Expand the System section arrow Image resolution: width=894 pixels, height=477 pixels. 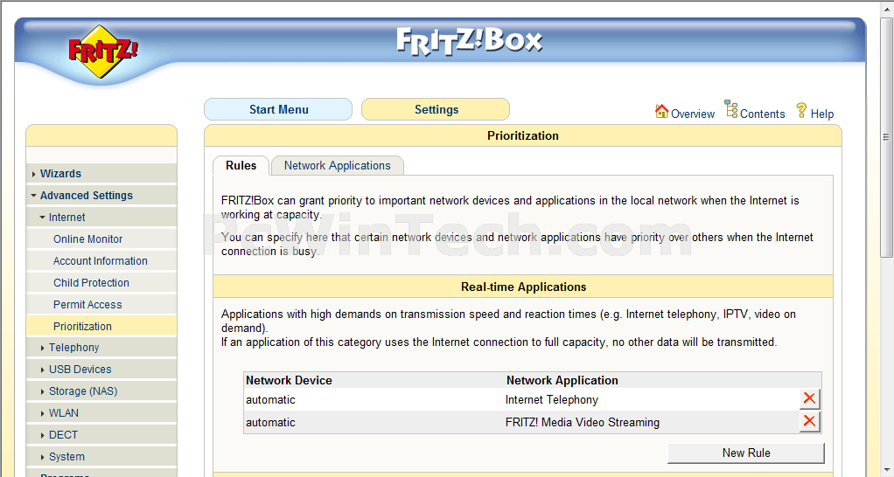point(43,457)
